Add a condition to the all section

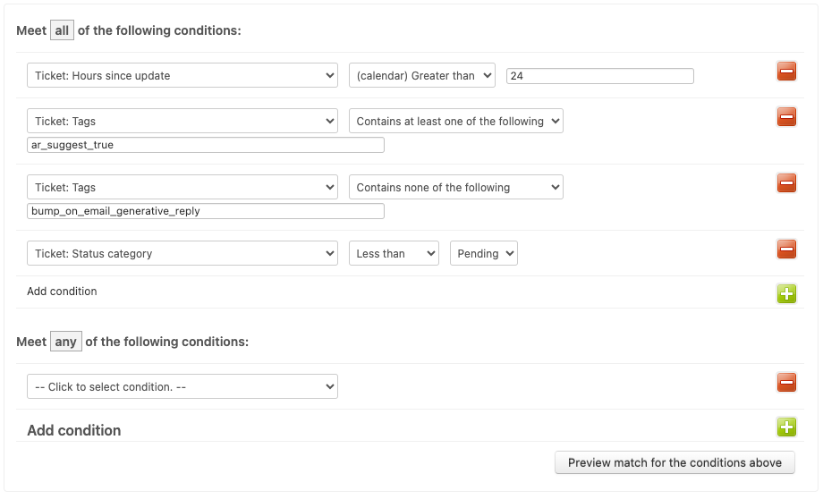786,294
